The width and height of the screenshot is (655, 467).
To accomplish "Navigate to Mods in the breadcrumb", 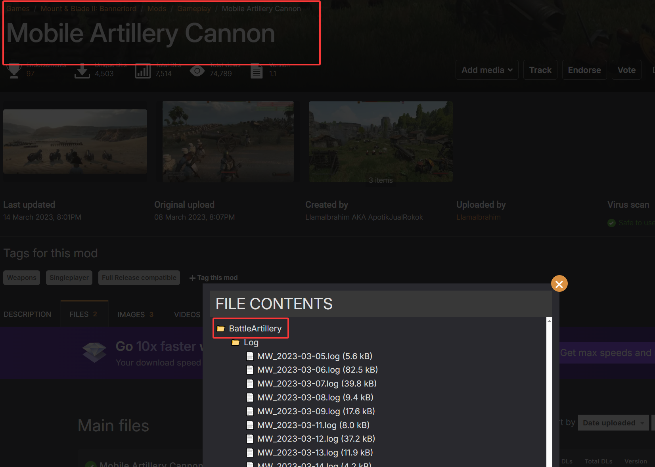I will [157, 9].
